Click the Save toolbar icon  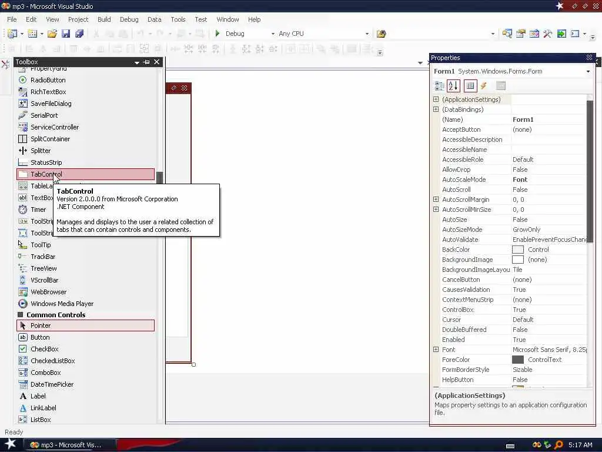(66, 34)
